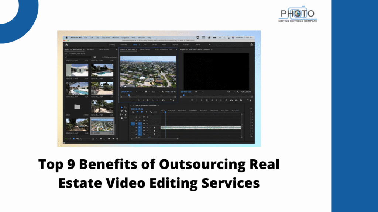This screenshot has height=212, width=378.
Task: Select the Type tool
Action: pos(126,118)
